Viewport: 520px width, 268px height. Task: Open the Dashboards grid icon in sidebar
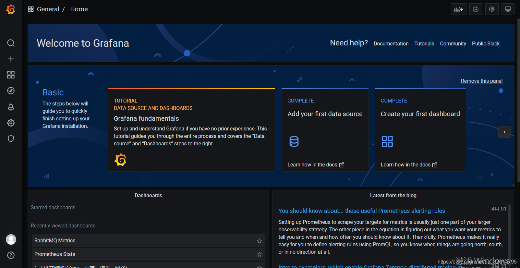[x=11, y=75]
